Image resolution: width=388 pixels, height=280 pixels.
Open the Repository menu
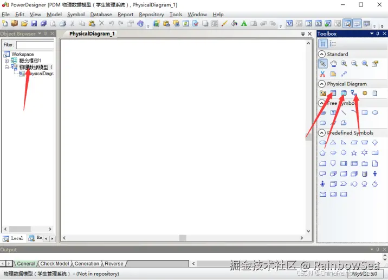[151, 14]
